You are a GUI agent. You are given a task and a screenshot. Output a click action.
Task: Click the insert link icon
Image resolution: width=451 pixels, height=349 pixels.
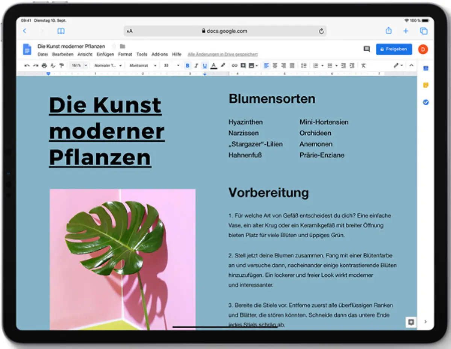[235, 65]
